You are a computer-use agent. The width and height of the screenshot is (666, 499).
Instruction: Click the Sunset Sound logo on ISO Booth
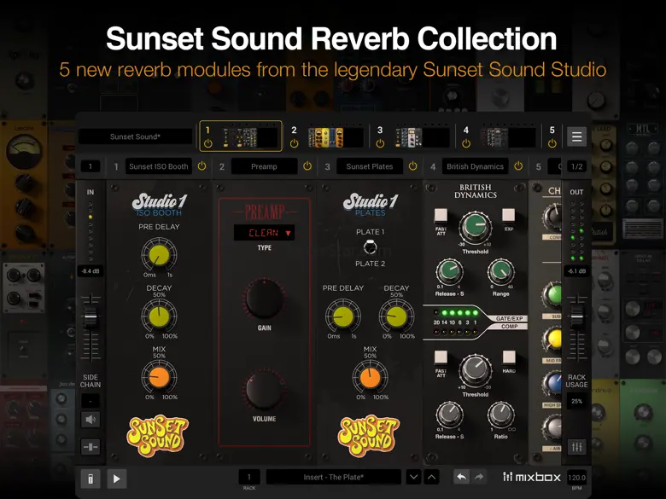click(157, 435)
